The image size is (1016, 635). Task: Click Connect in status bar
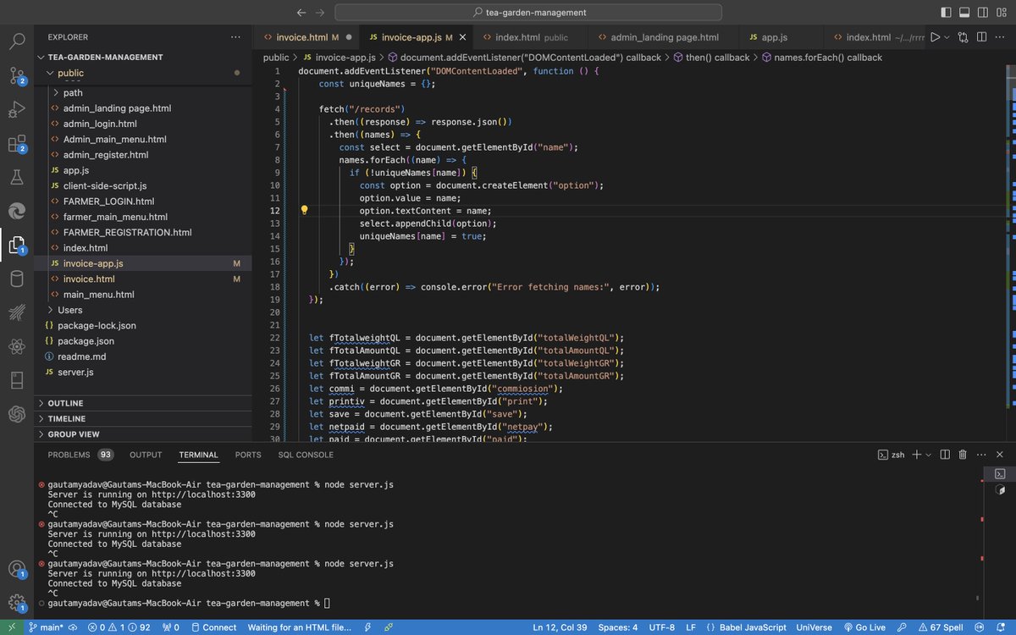coord(213,627)
